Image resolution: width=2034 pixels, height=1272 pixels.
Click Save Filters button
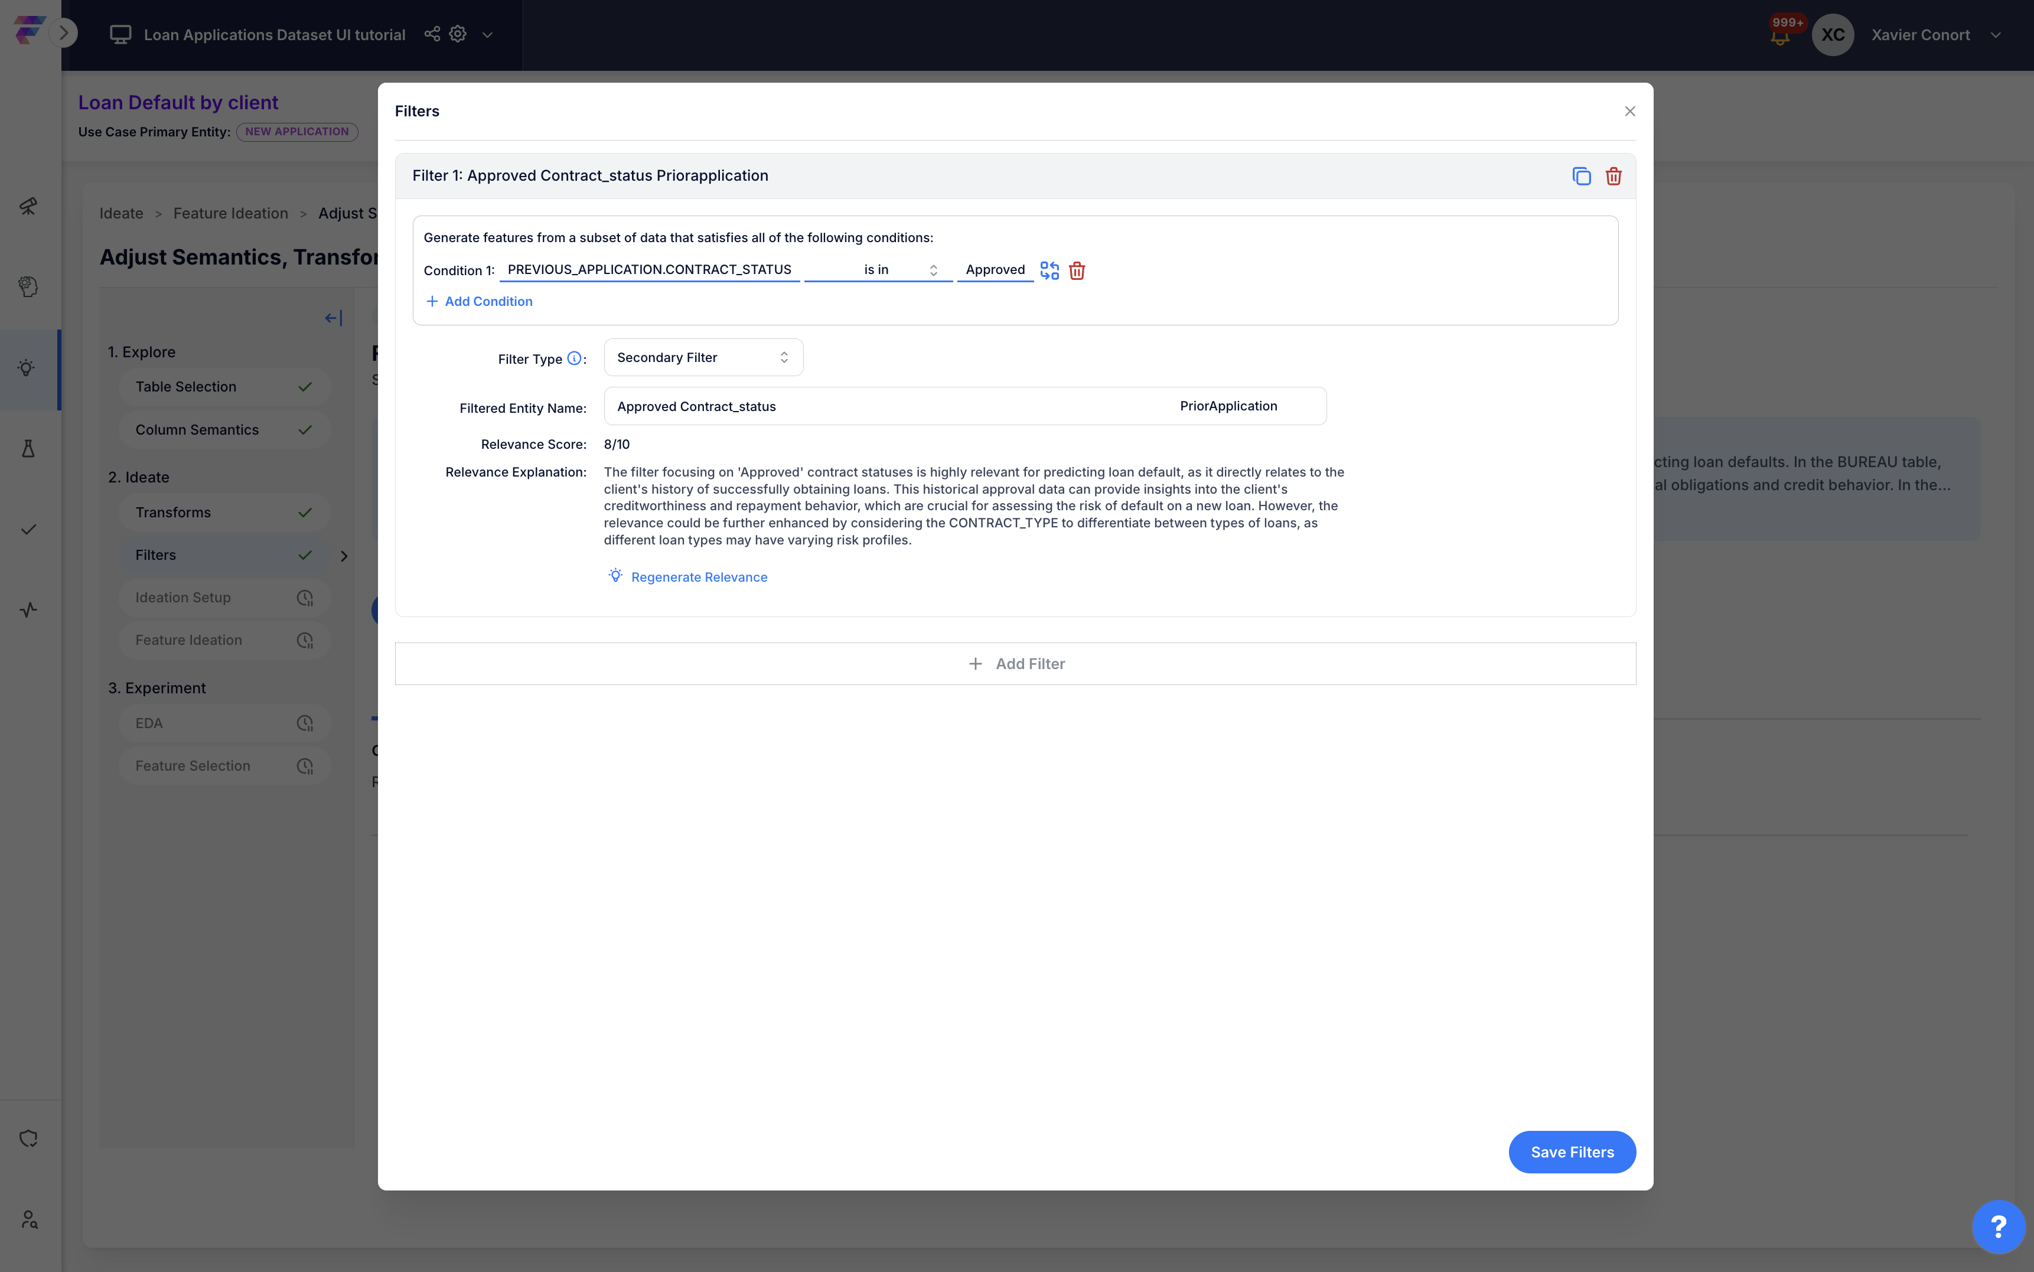pyautogui.click(x=1572, y=1152)
